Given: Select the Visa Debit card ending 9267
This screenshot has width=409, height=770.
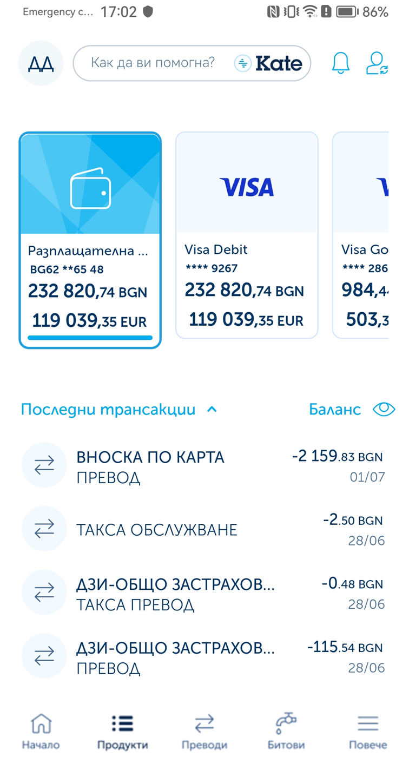Looking at the screenshot, I should click(x=247, y=235).
